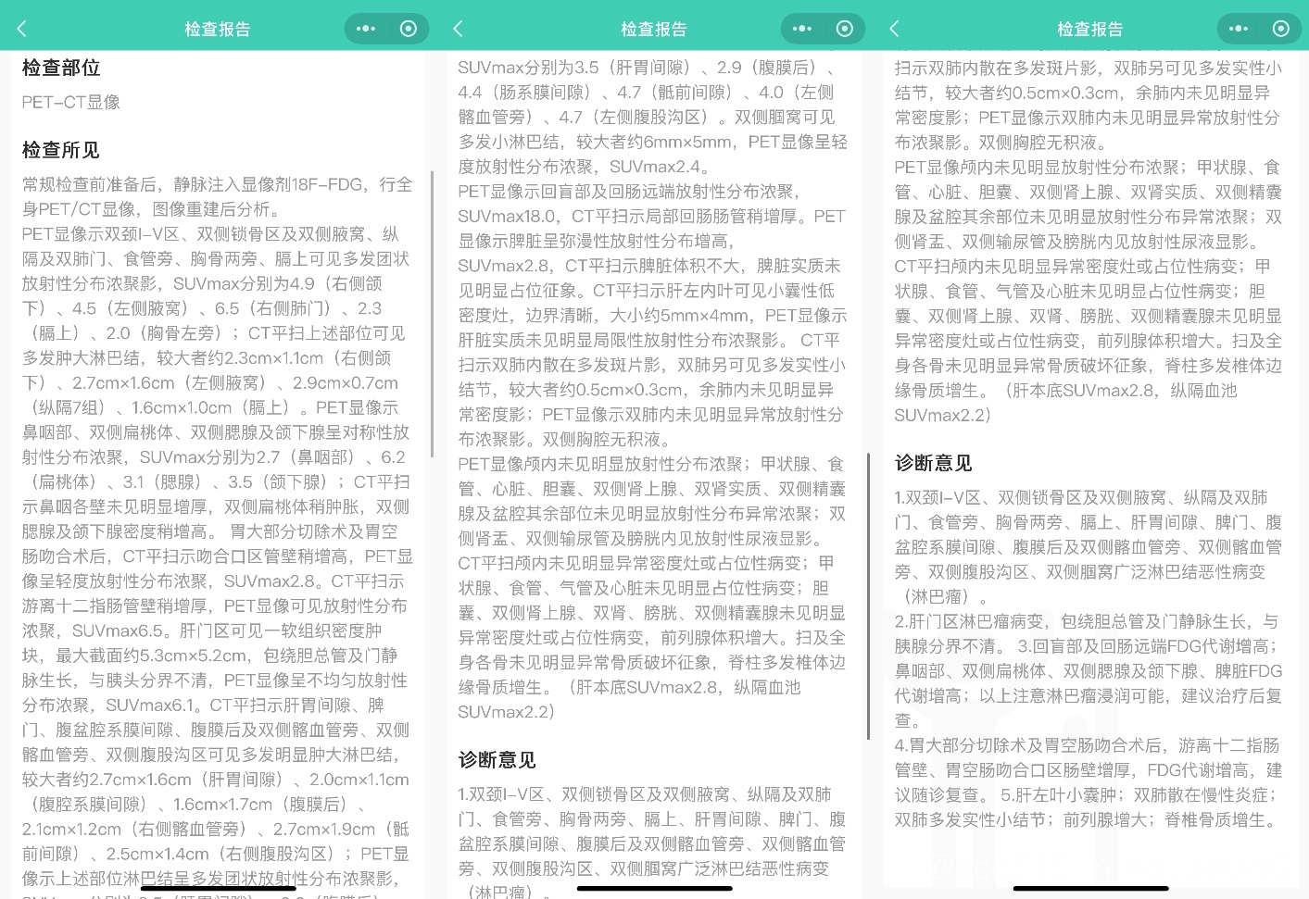Open the three-dot more menu in left panel
The width and height of the screenshot is (1309, 899).
click(366, 29)
